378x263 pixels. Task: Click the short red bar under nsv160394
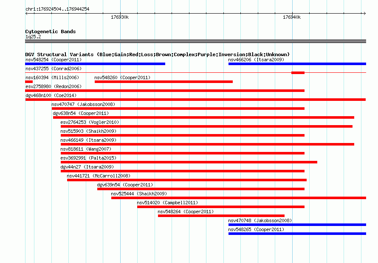click(29, 82)
